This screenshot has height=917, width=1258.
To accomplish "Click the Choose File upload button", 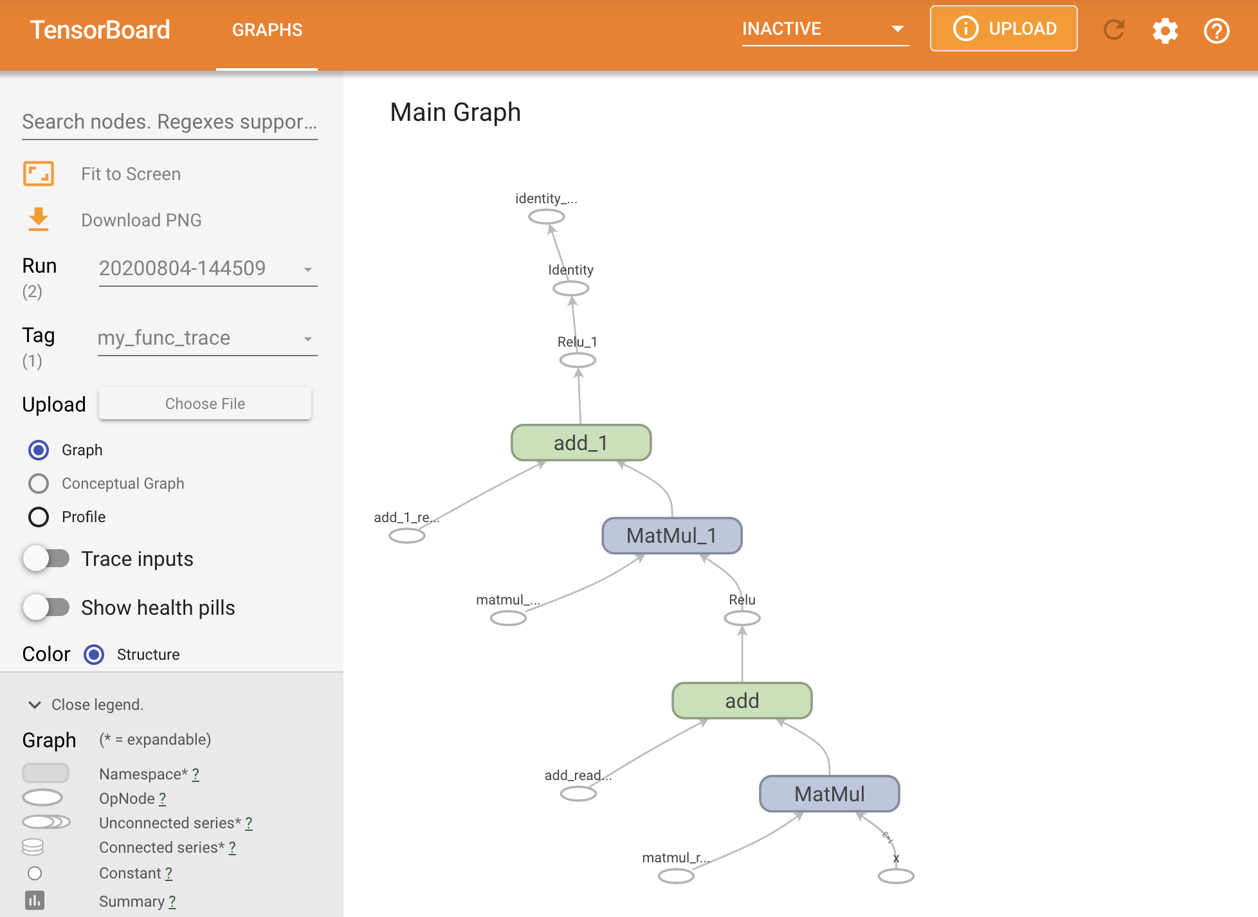I will click(205, 403).
